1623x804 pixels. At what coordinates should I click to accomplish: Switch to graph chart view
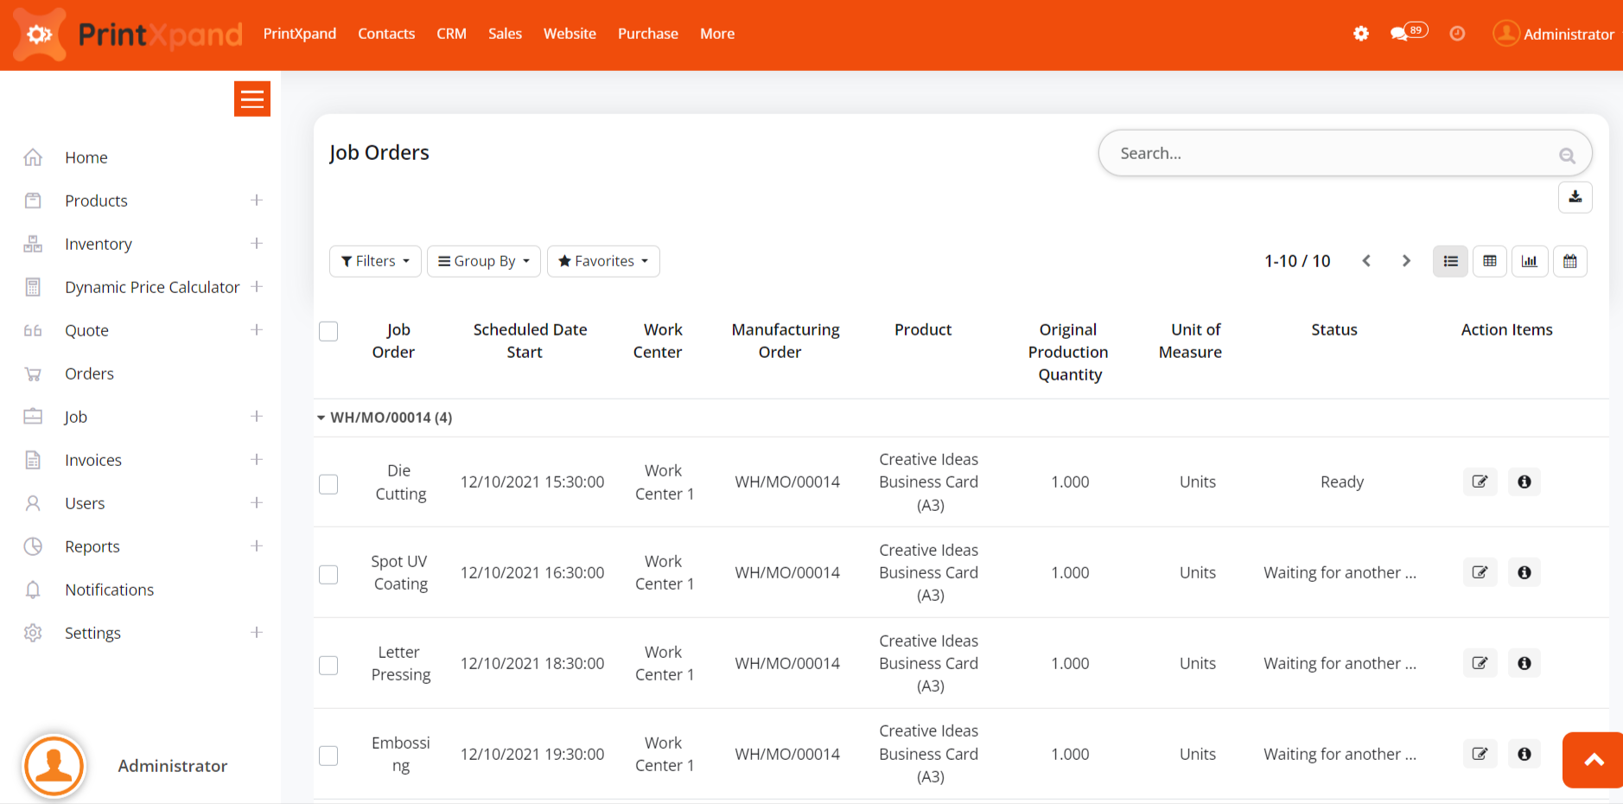1529,261
